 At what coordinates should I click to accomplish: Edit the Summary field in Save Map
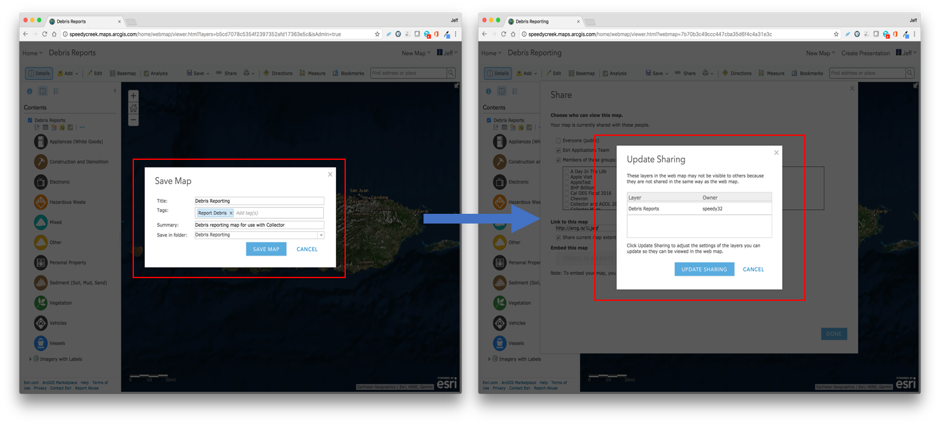click(259, 225)
